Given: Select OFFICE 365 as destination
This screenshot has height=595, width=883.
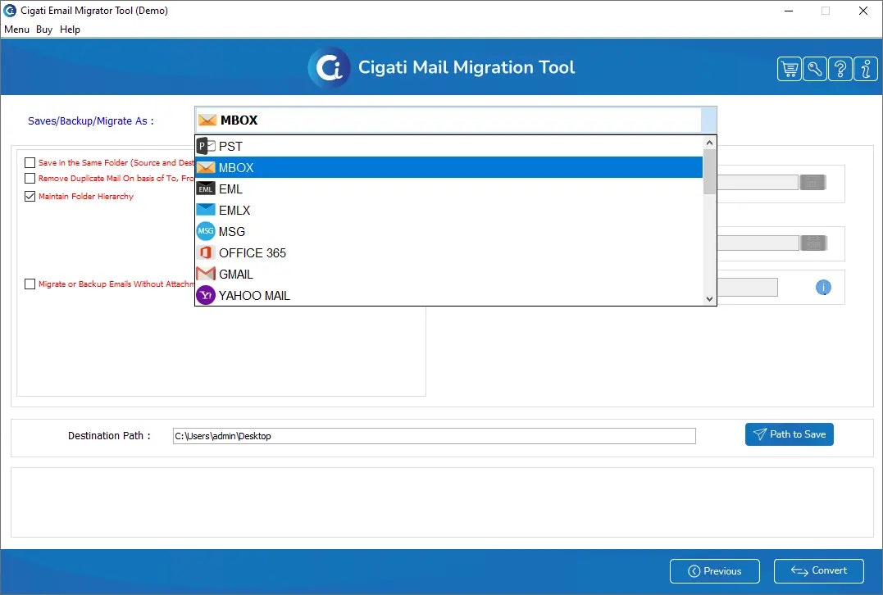Looking at the screenshot, I should tap(448, 252).
